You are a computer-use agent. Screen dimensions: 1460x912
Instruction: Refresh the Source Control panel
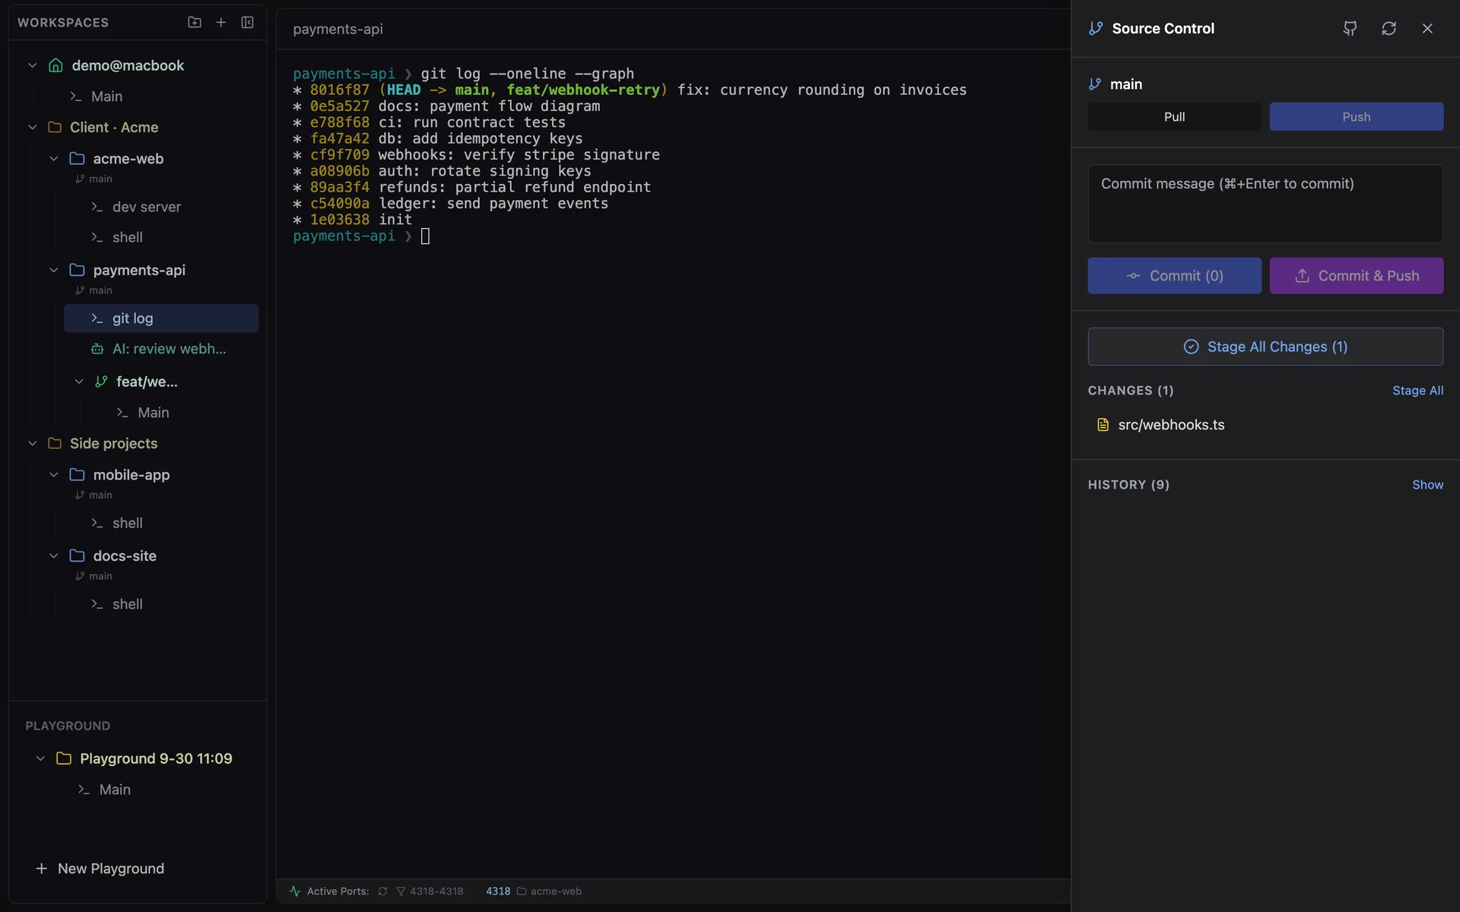[x=1389, y=29]
